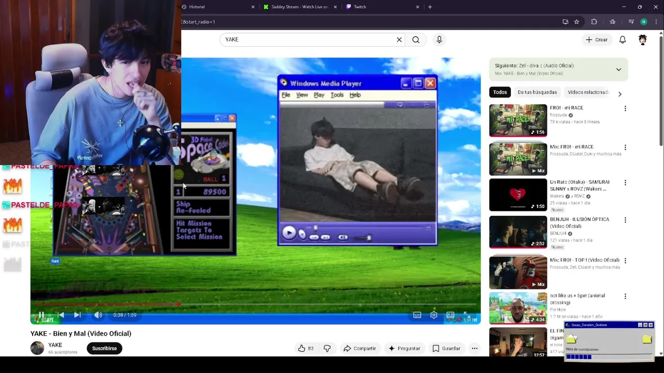Open the player settings gear
Viewport: 664px width, 373px height.
coord(434,315)
